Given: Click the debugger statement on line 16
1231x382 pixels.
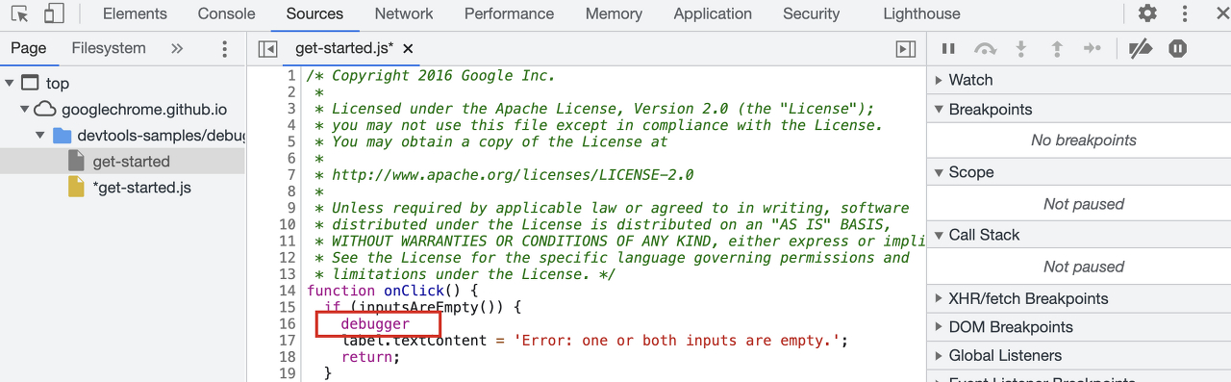Looking at the screenshot, I should tap(375, 324).
